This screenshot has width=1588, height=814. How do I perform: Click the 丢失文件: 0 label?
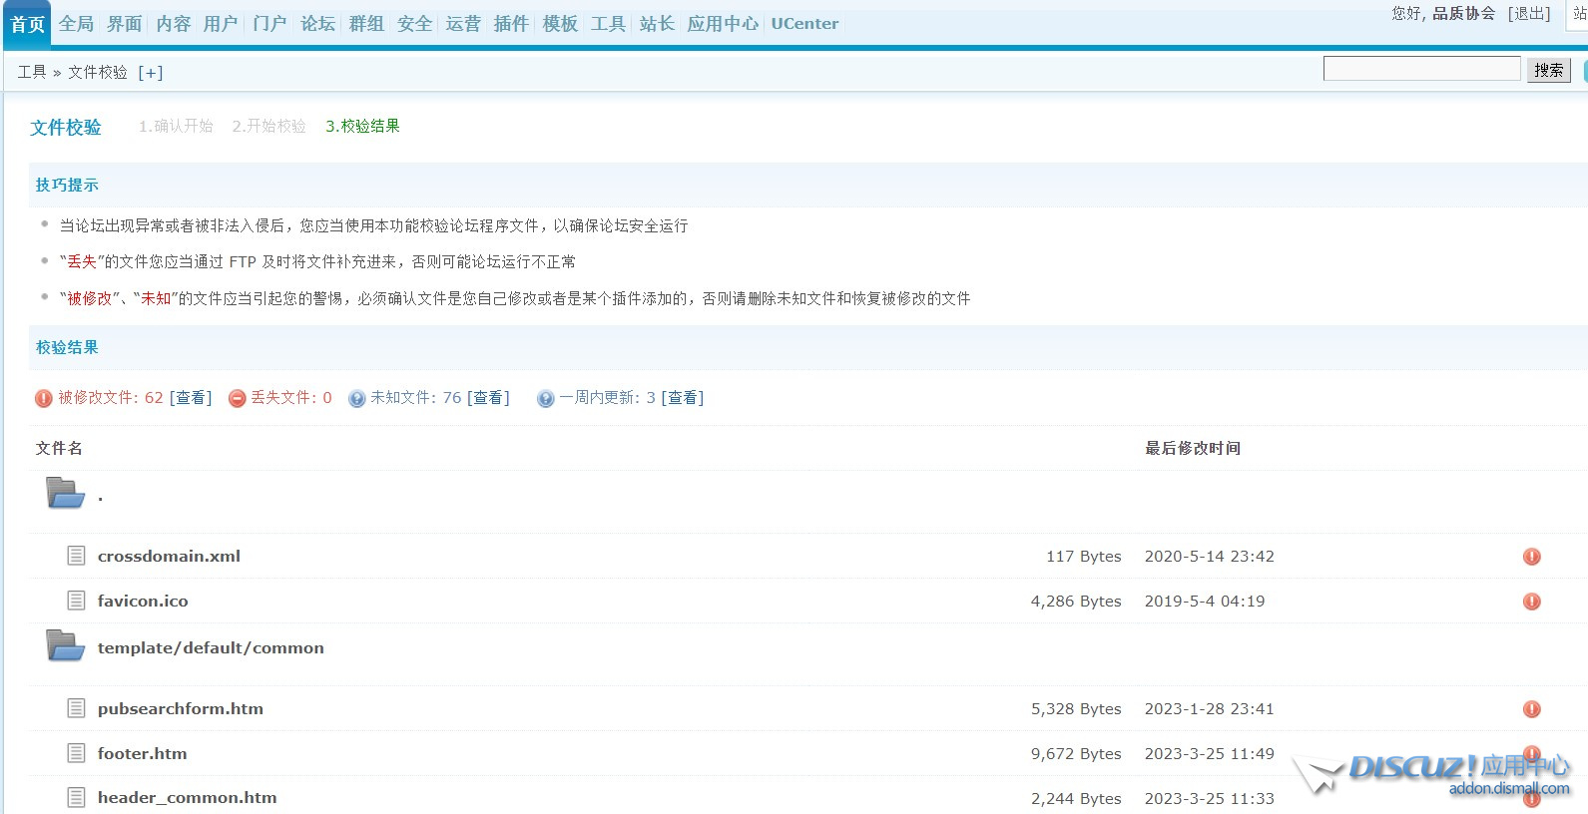(x=290, y=398)
